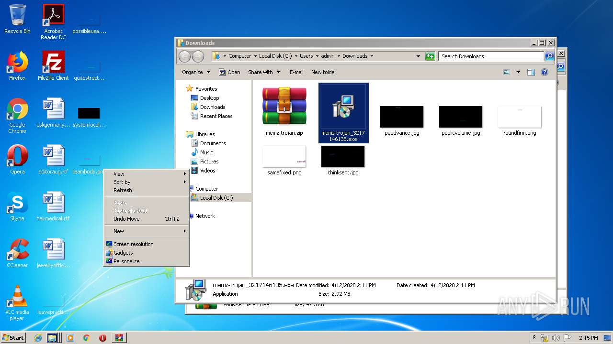Click Local Disk (C:) breadcrumb
613x344 pixels.
(x=275, y=56)
